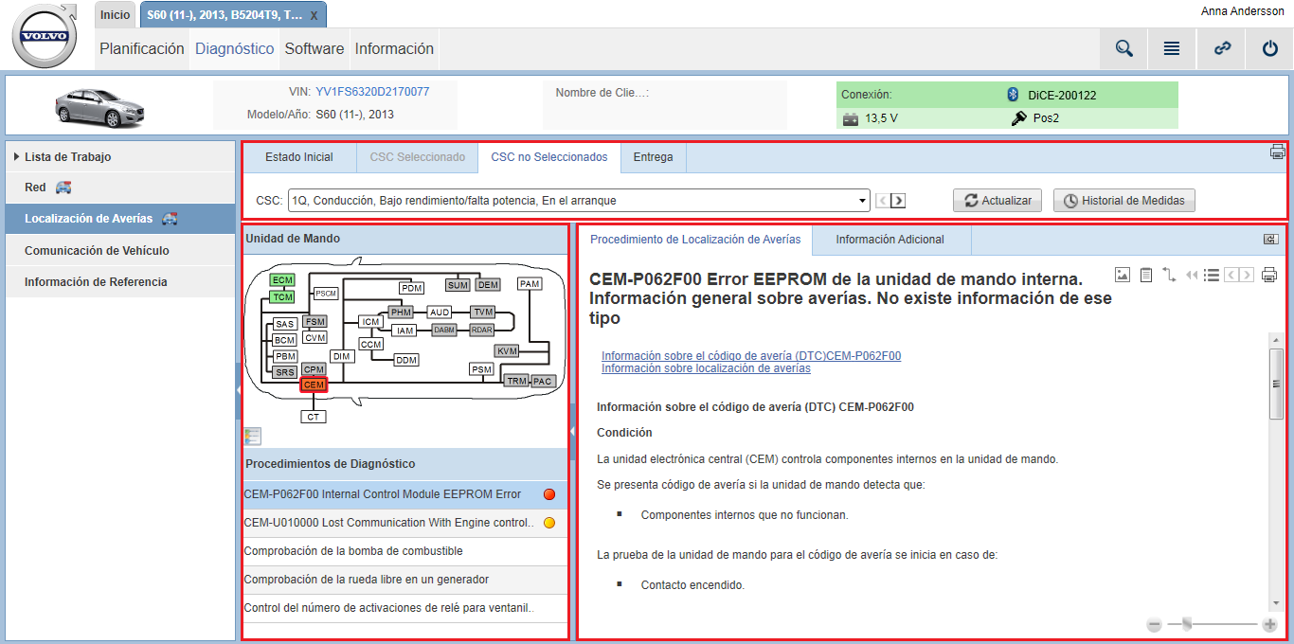Viewport: 1294px width, 644px height.
Task: Select the DIM module in the diagram
Action: click(x=342, y=356)
